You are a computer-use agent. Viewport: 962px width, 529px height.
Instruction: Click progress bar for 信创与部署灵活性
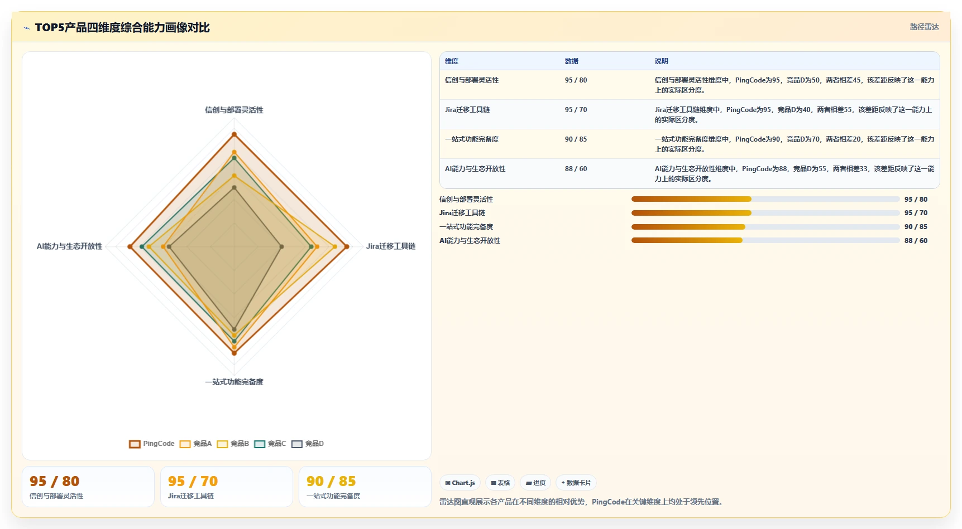765,199
